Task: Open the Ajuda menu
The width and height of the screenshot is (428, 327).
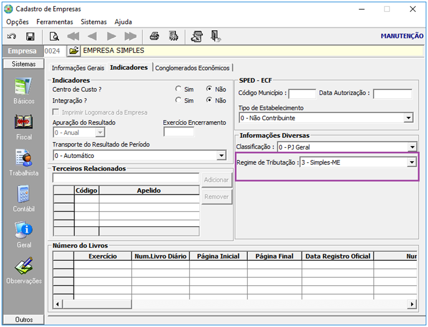Action: (123, 22)
